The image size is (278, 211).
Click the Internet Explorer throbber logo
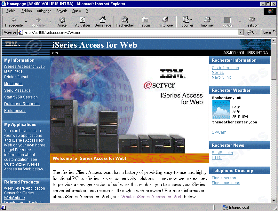[x=270, y=11]
